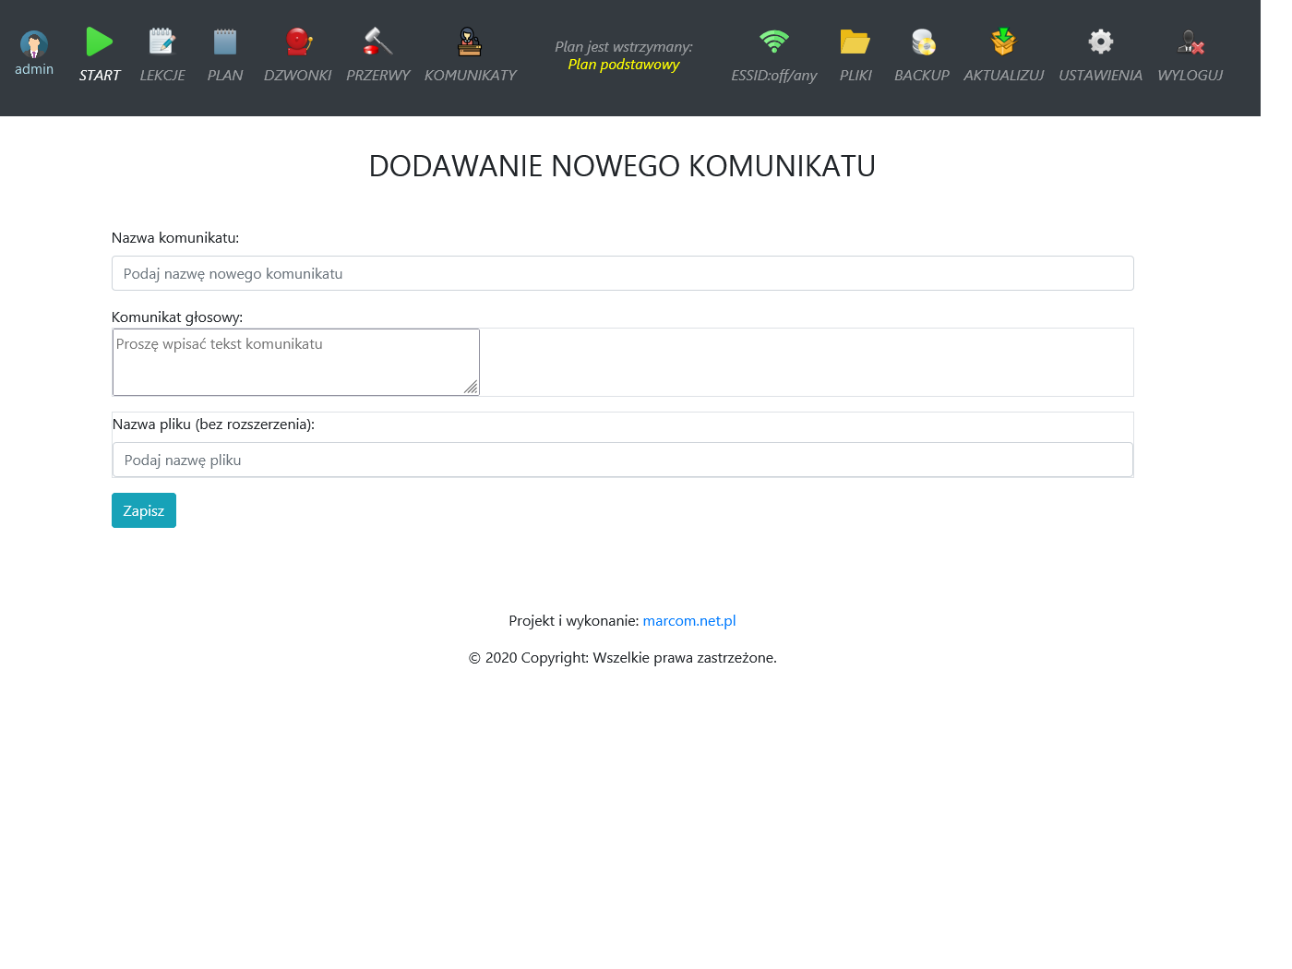Image resolution: width=1292 pixels, height=969 pixels.
Task: Open BACKUP via the database disc icon
Action: 923,42
